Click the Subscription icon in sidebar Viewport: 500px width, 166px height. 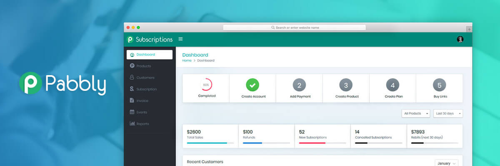click(132, 89)
